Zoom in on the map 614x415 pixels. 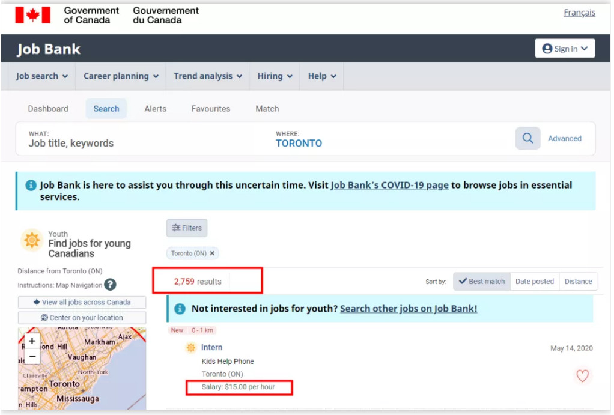coord(32,341)
